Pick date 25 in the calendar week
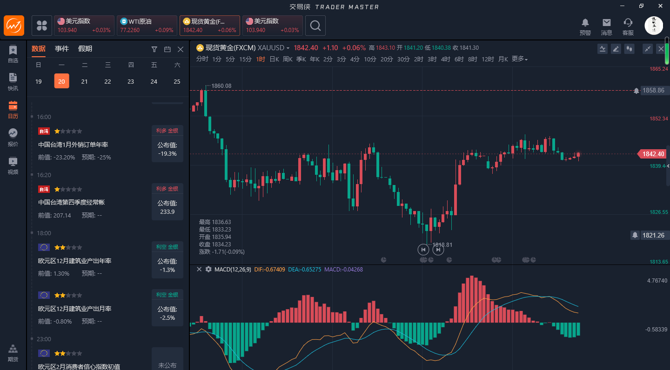 pyautogui.click(x=177, y=81)
